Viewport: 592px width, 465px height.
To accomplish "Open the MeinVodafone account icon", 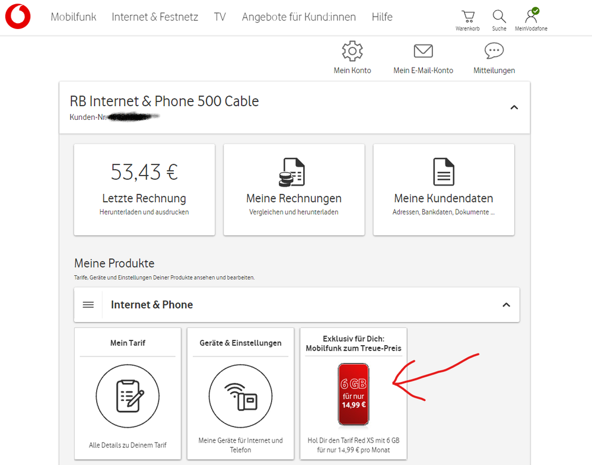I will point(531,16).
